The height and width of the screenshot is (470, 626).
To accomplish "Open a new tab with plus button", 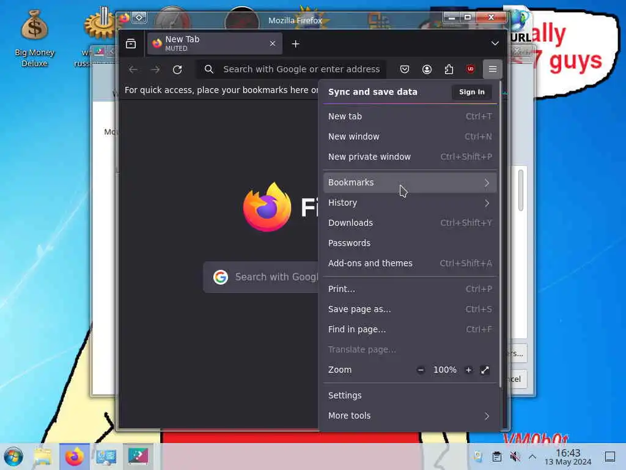I will coord(295,43).
